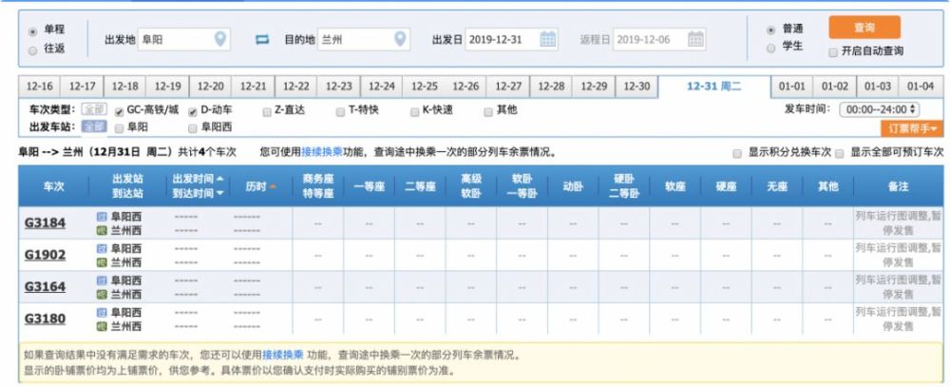Click 车次 column header
Image resolution: width=950 pixels, height=387 pixels.
coord(54,186)
